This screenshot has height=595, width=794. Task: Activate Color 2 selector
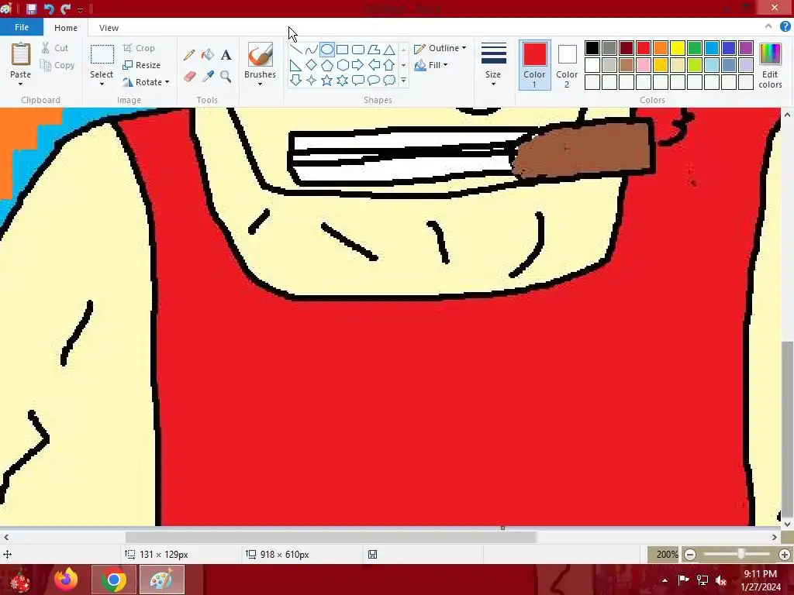(567, 65)
